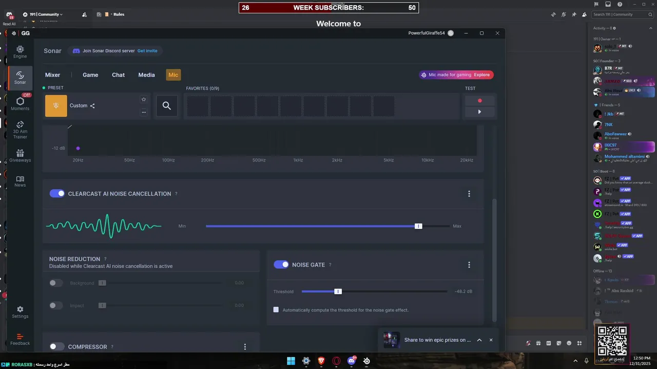Open Discord threads icon in header
Viewport: 657px width, 369px height.
[x=553, y=14]
